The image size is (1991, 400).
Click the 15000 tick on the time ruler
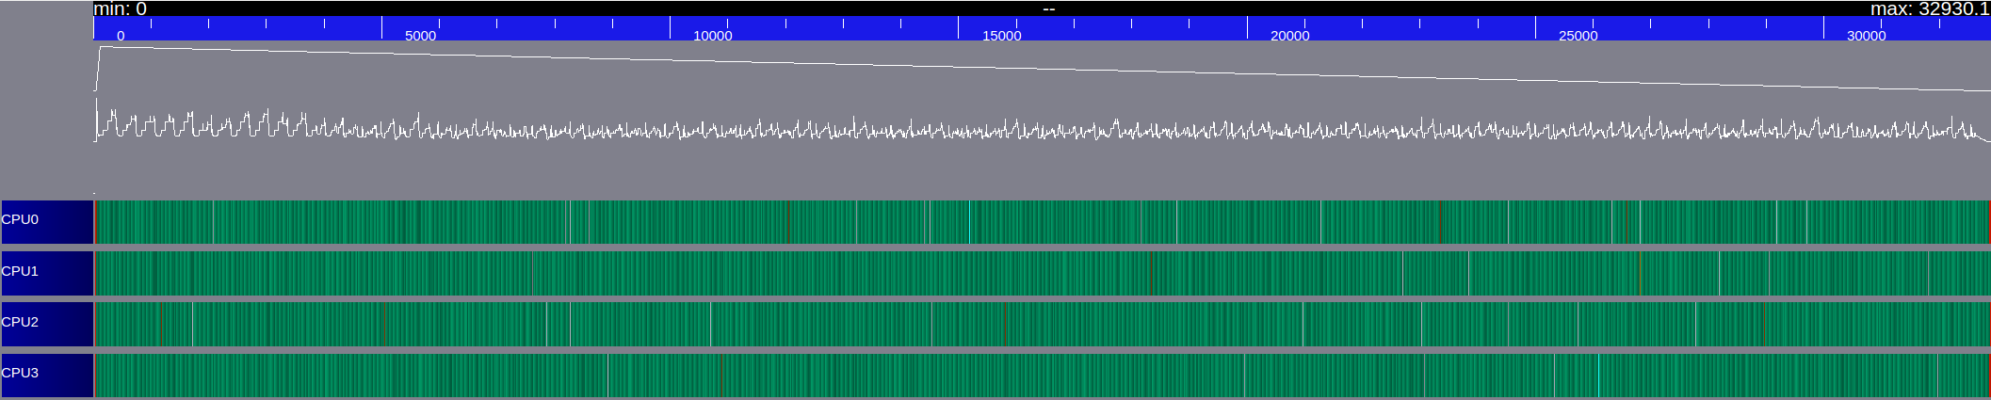pos(1001,36)
